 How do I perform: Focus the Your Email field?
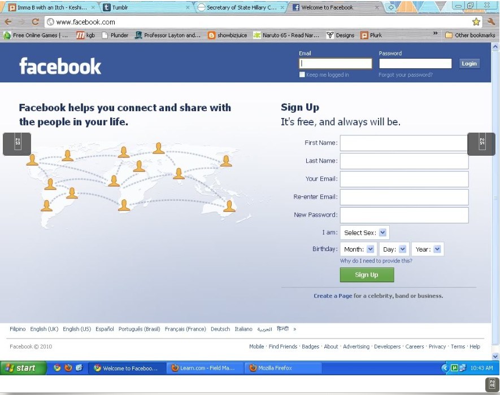405,179
